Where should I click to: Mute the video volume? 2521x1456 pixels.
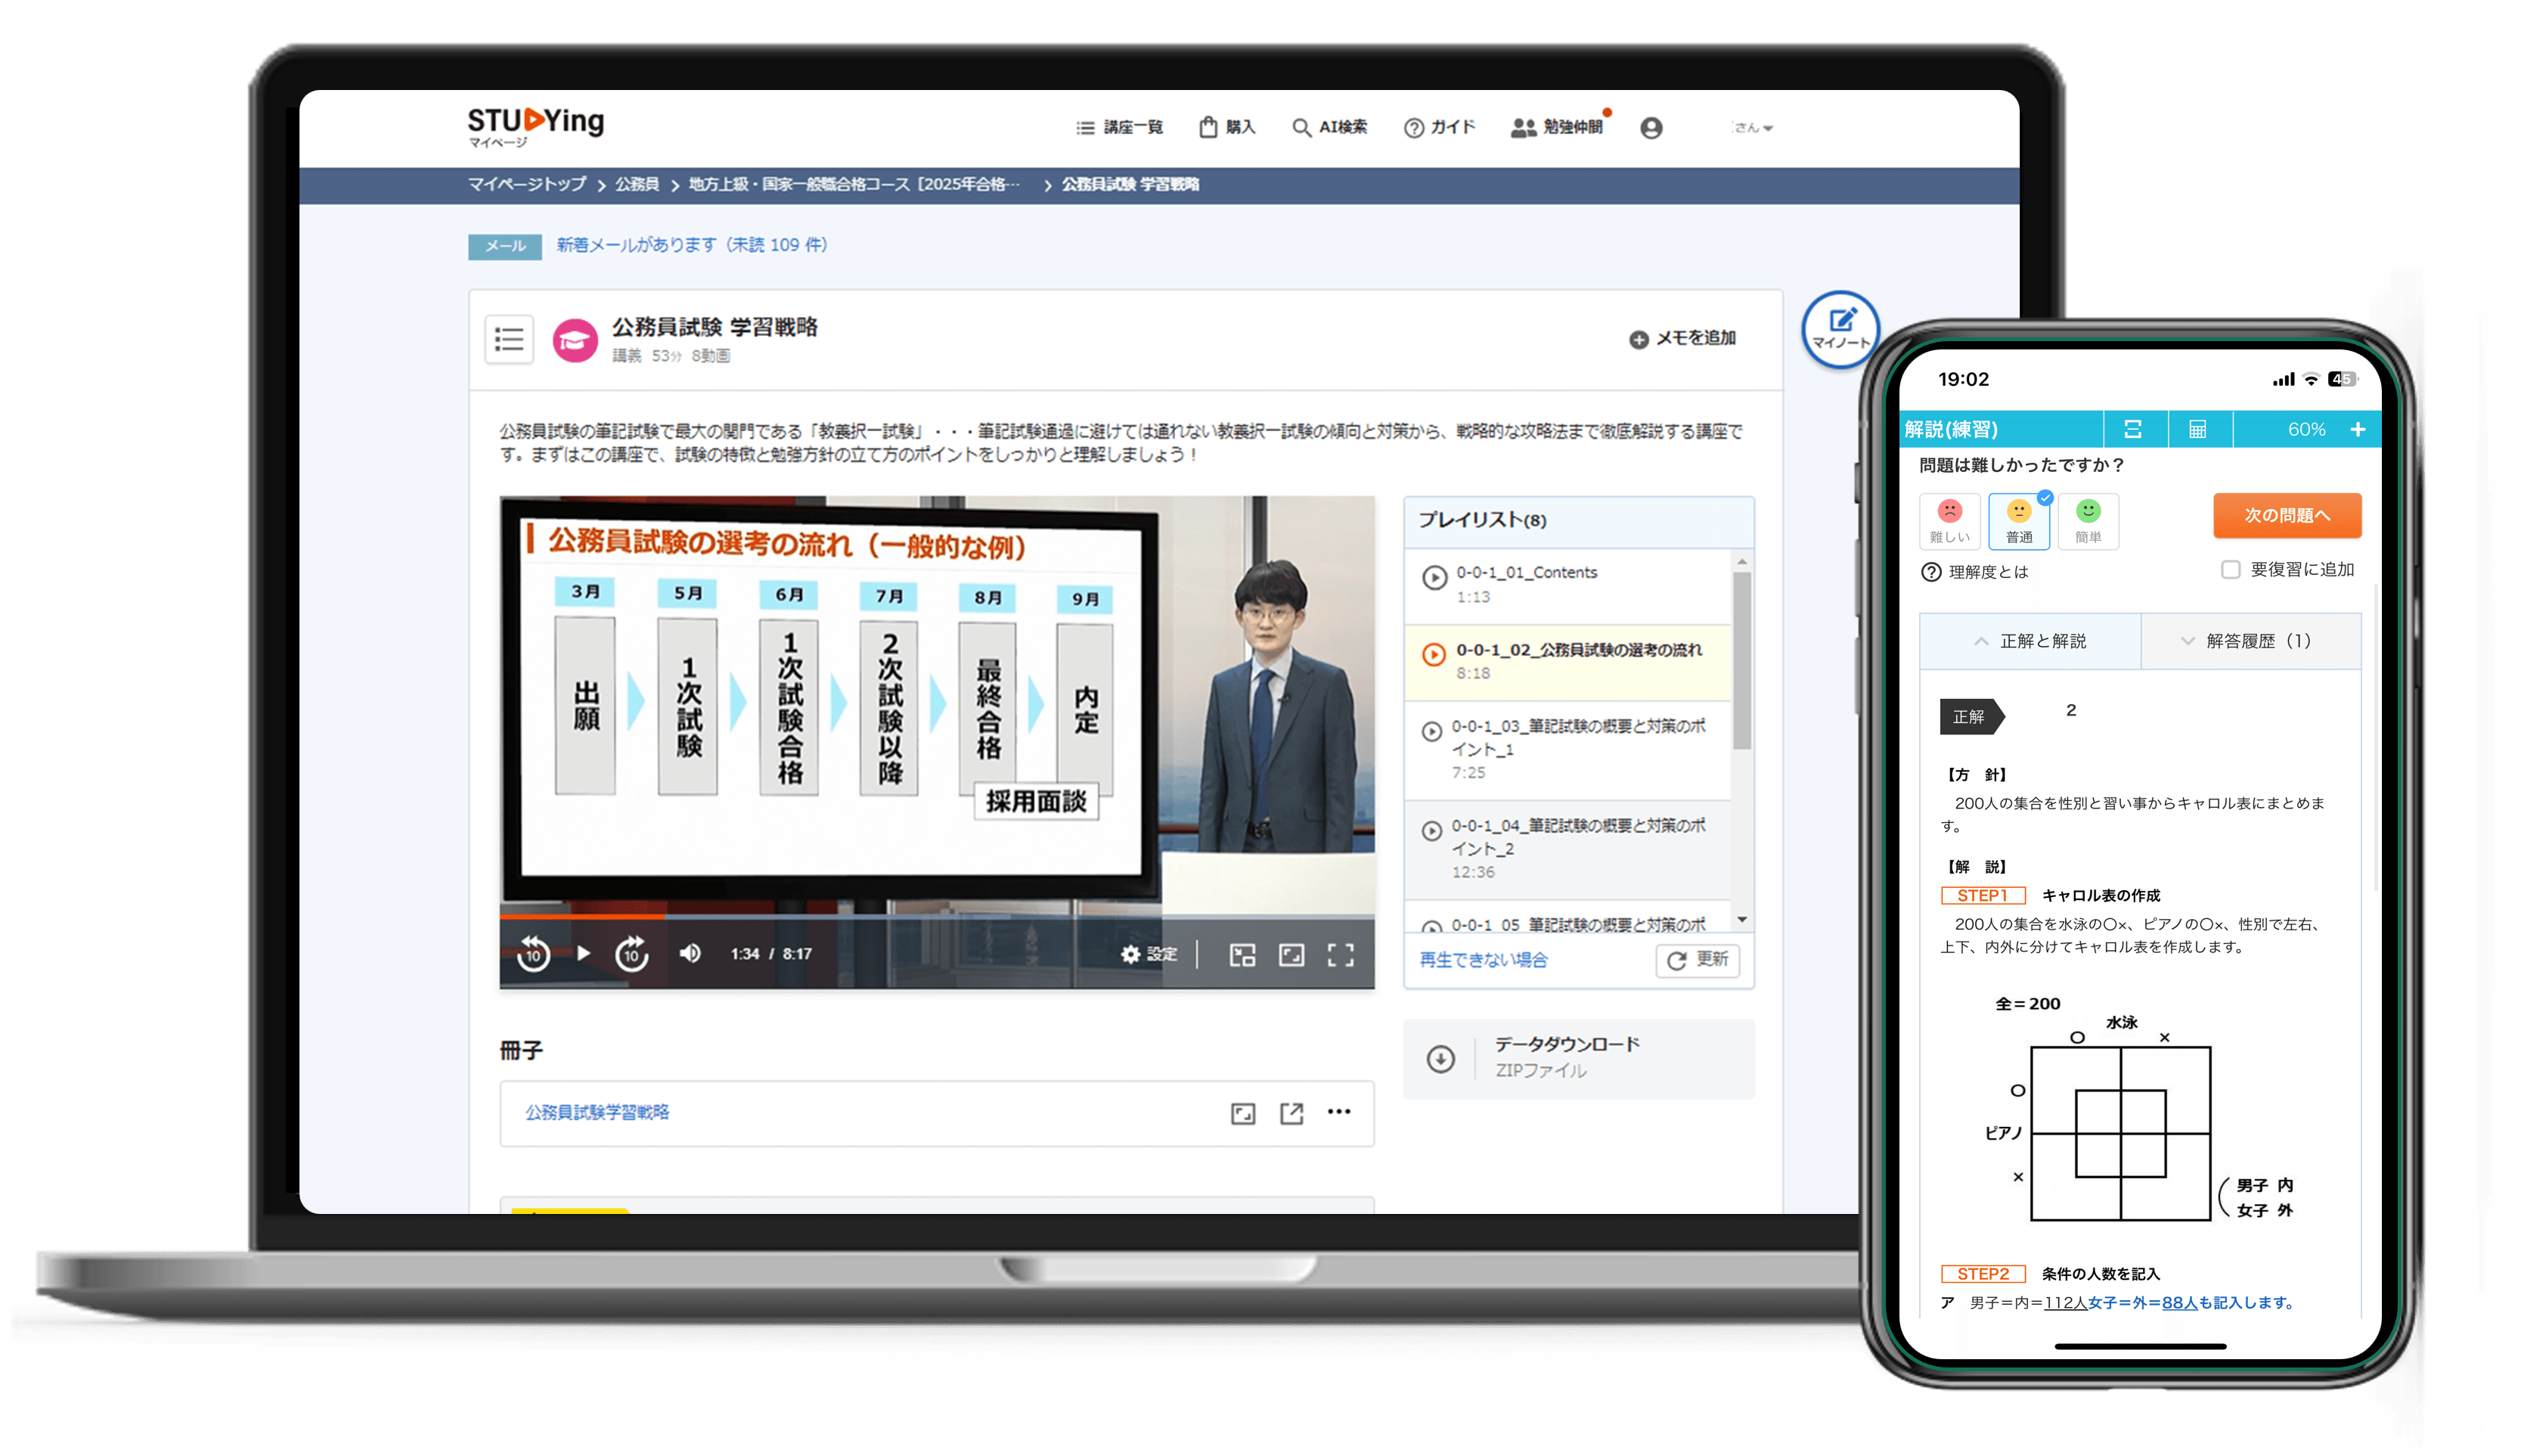(690, 953)
